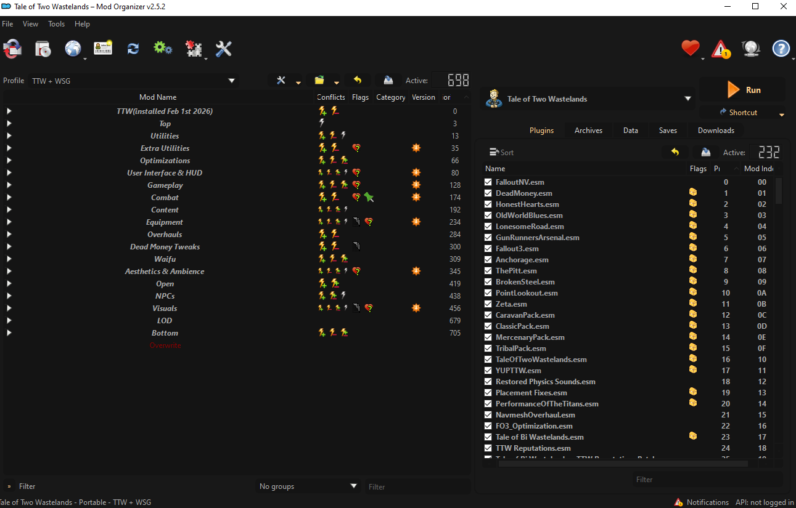The image size is (796, 508).
Task: Restore mod list backup with the yellow arrow
Action: (x=358, y=80)
